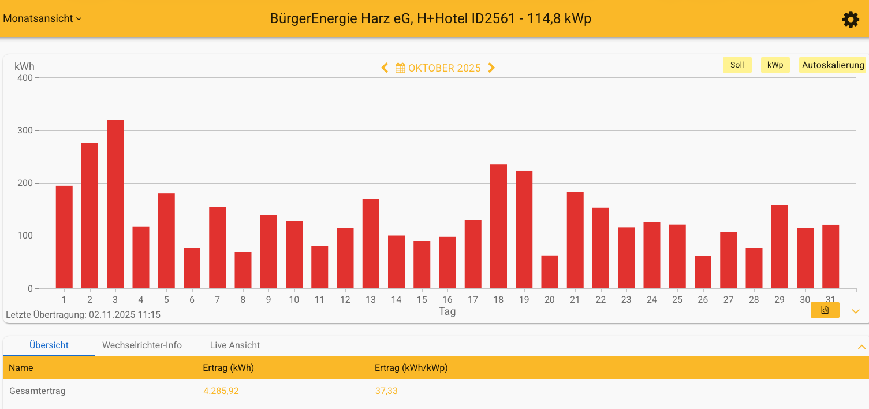869x409 pixels.
Task: Go to previous month with left arrow
Action: (x=385, y=68)
